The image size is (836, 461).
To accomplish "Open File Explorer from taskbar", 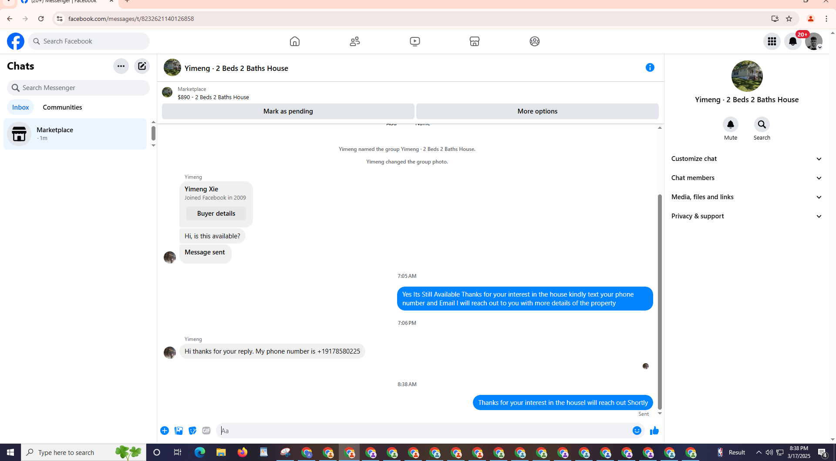I will tap(221, 452).
